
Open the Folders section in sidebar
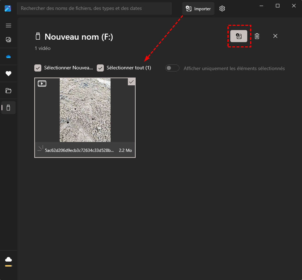tap(8, 91)
